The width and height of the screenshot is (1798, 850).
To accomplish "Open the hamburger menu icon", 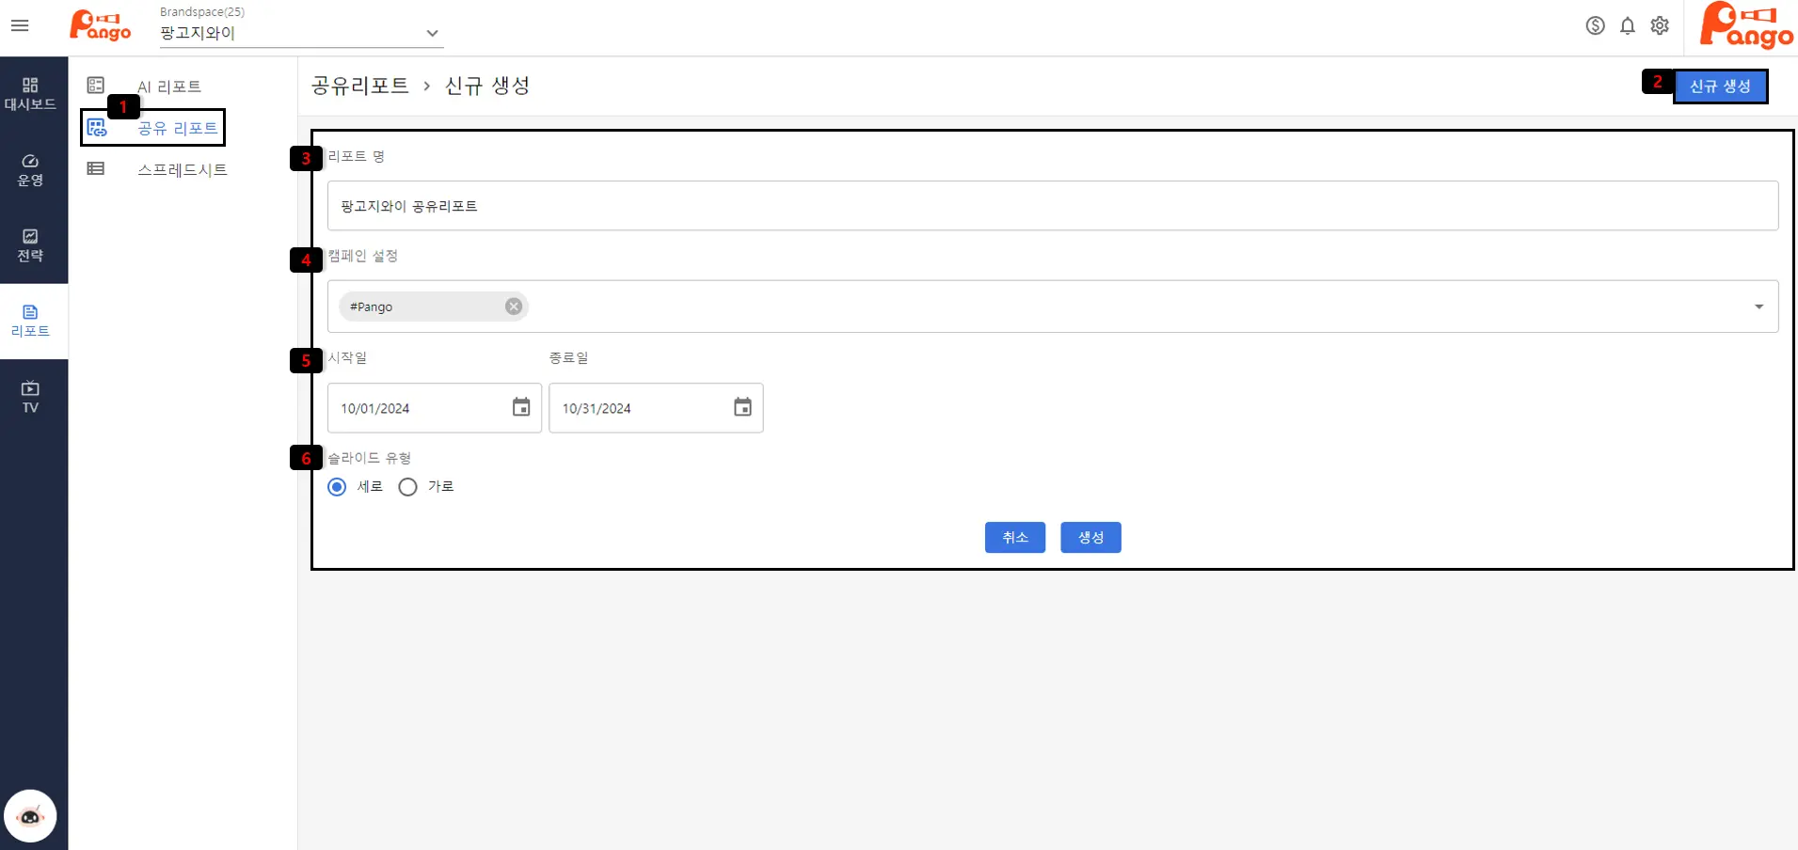I will click(20, 25).
